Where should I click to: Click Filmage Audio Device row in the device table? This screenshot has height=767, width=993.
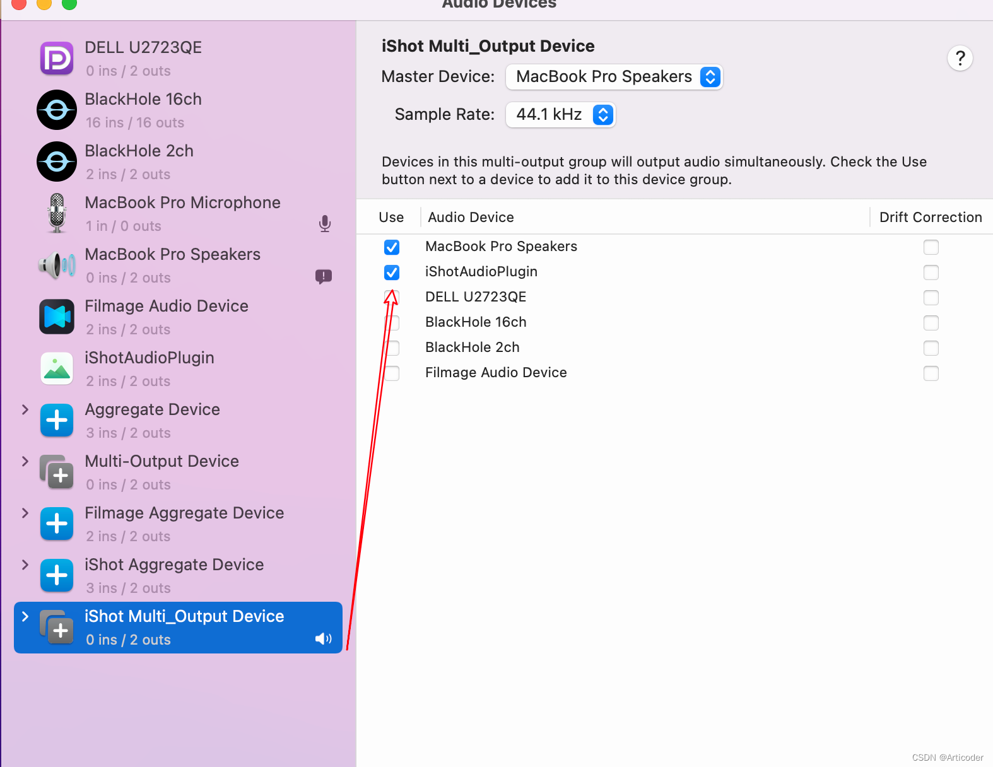click(674, 373)
